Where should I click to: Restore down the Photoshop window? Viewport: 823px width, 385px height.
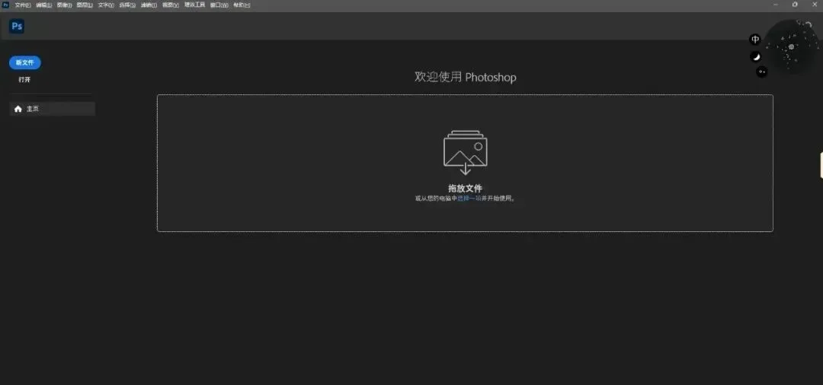(795, 5)
